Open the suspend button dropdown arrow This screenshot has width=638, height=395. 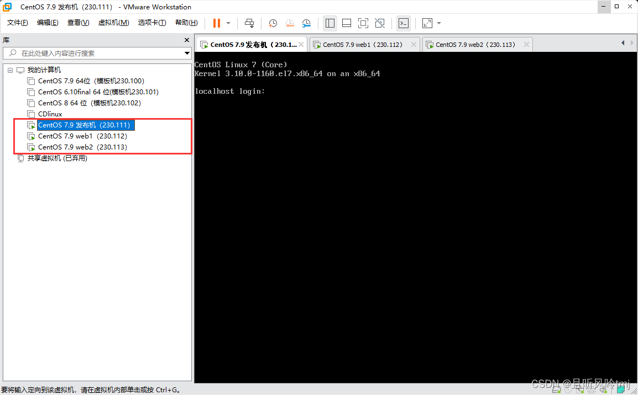click(x=228, y=23)
